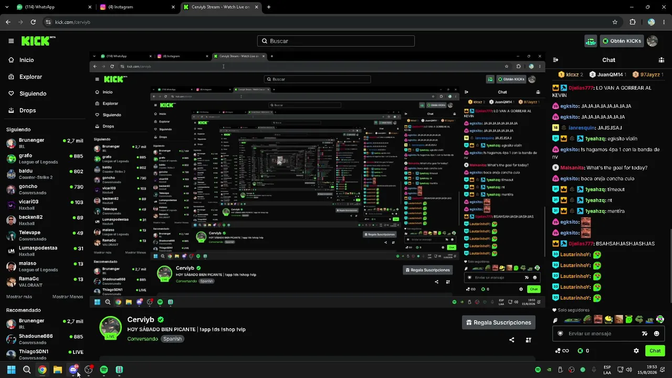
Task: Click the Obtén KICKs button
Action: coord(622,41)
